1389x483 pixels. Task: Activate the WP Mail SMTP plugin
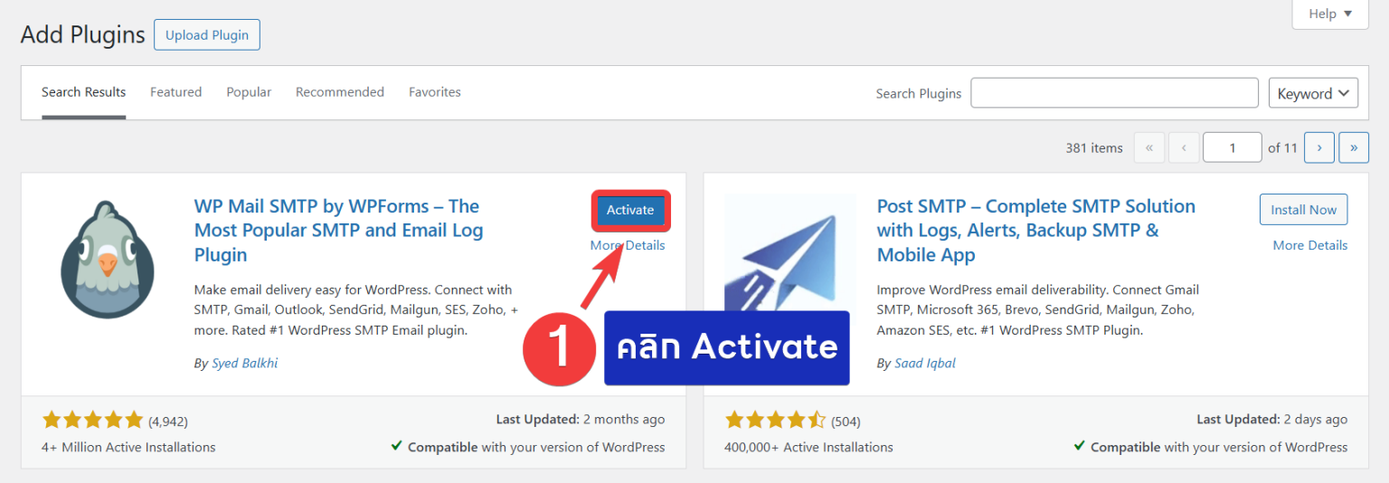click(630, 210)
